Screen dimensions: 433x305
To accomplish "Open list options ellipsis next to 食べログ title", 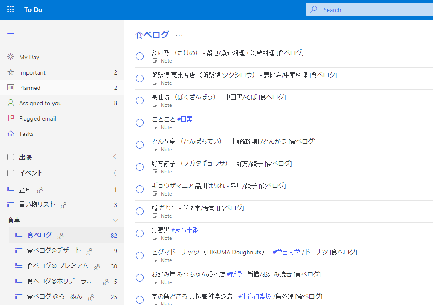I will click(179, 36).
